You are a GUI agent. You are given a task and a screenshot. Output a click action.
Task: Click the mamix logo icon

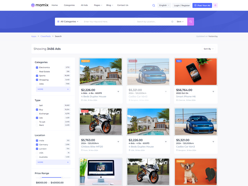click(33, 5)
